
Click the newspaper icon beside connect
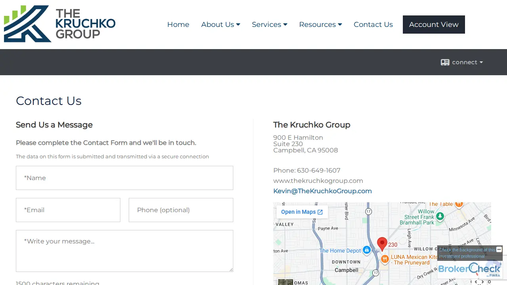(445, 62)
